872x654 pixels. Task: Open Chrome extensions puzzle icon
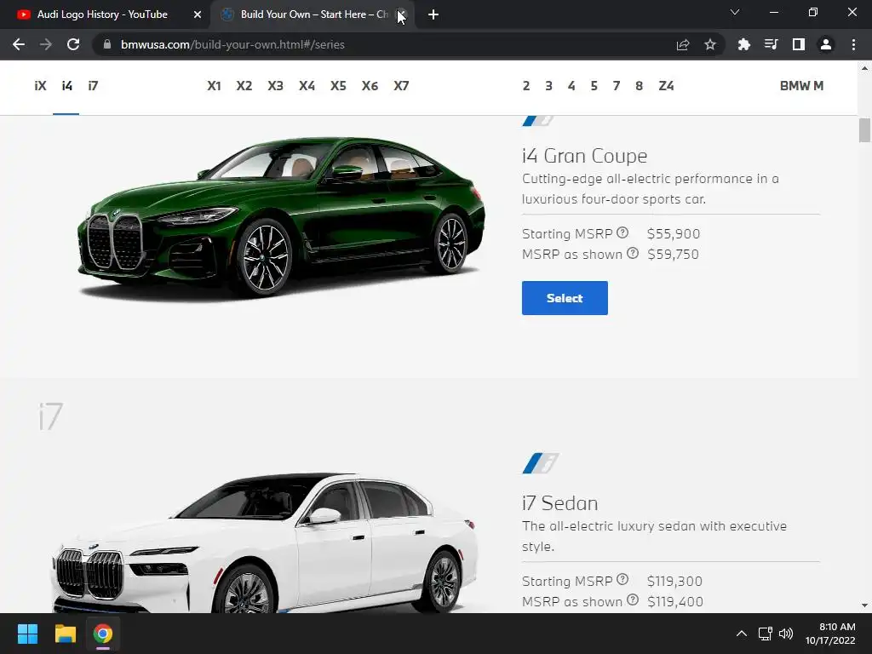tap(743, 44)
